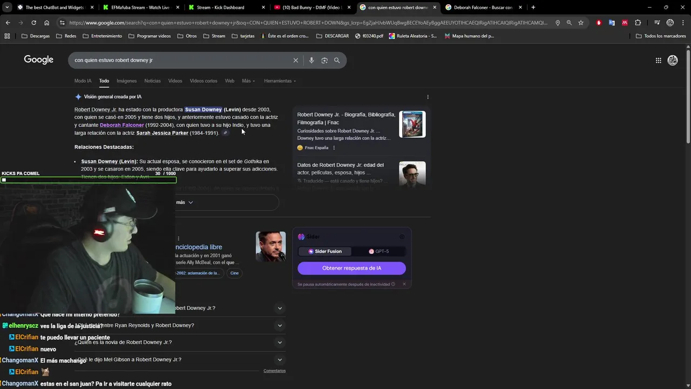Open the Google apps grid

coord(658,61)
